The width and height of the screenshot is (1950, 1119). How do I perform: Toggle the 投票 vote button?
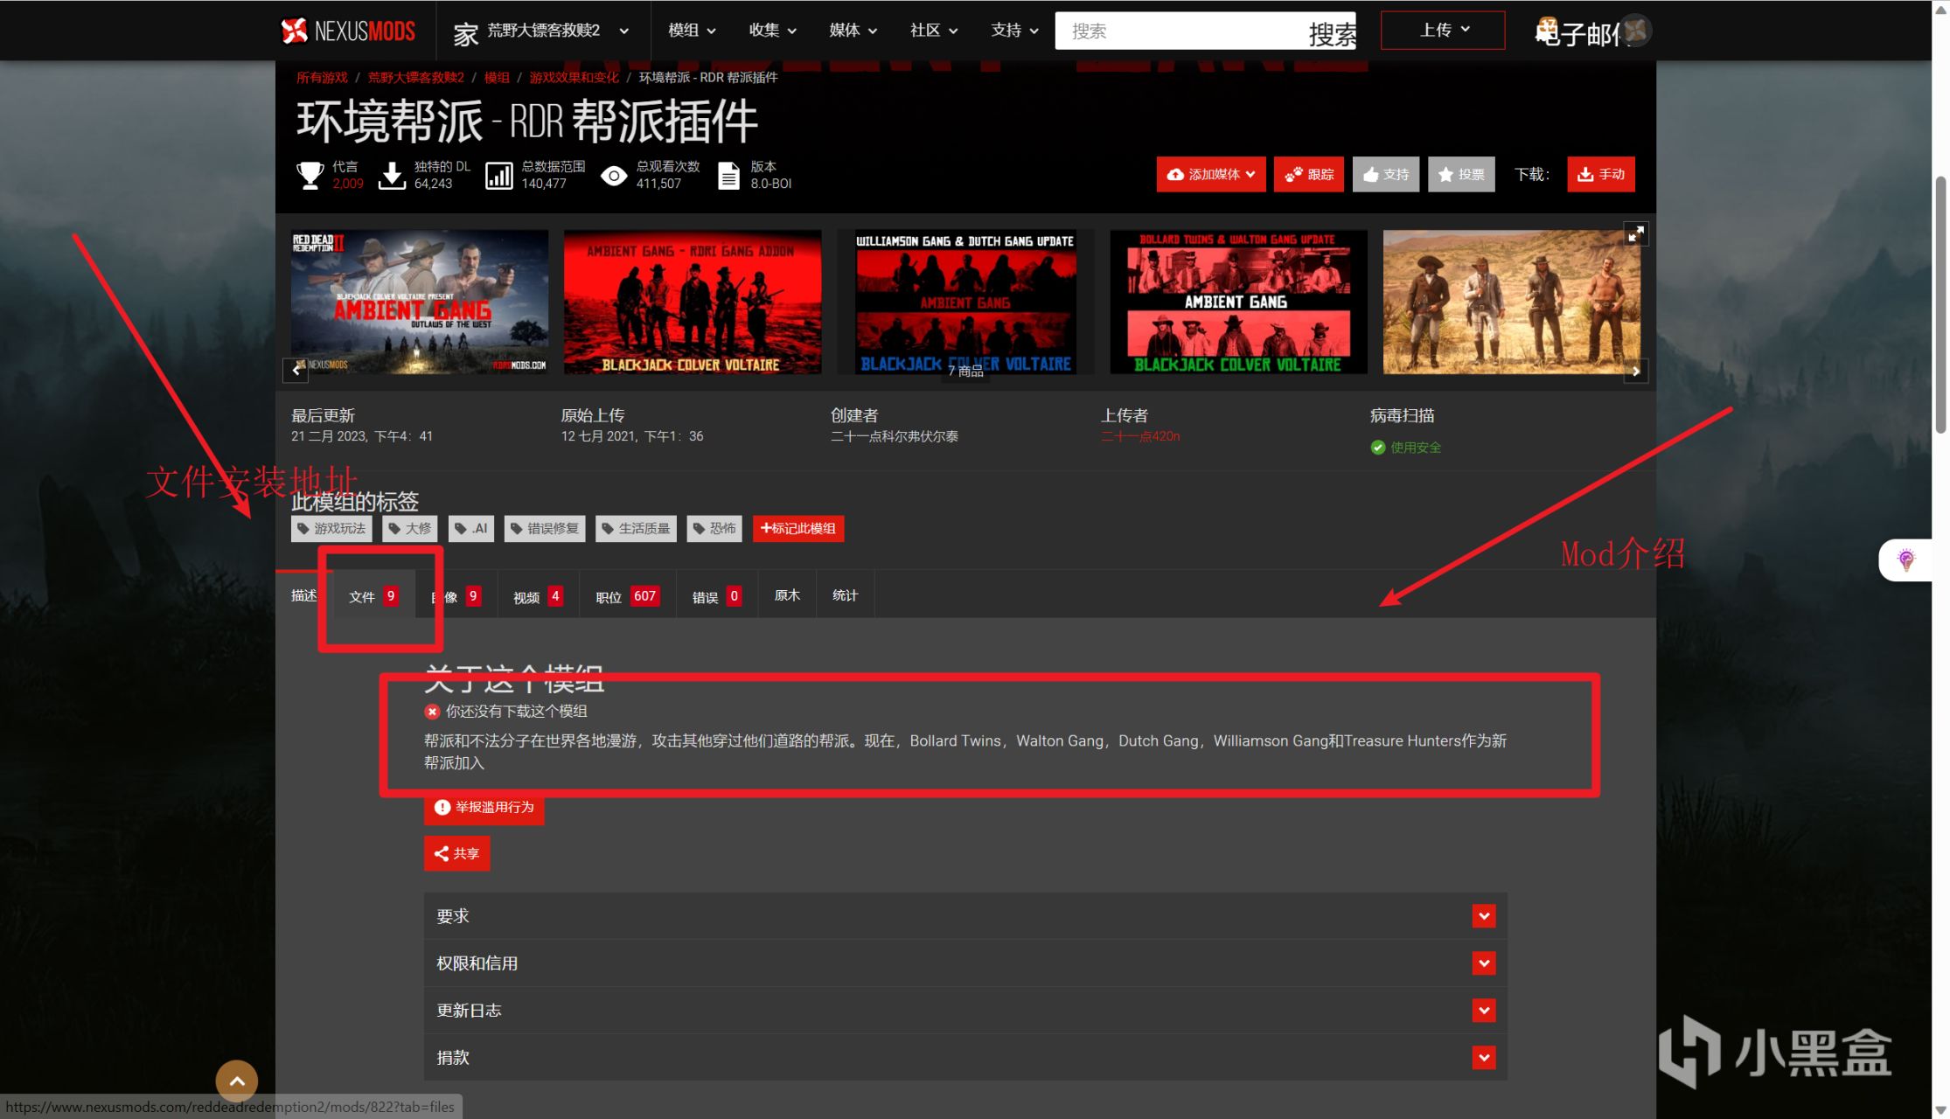[x=1461, y=174]
